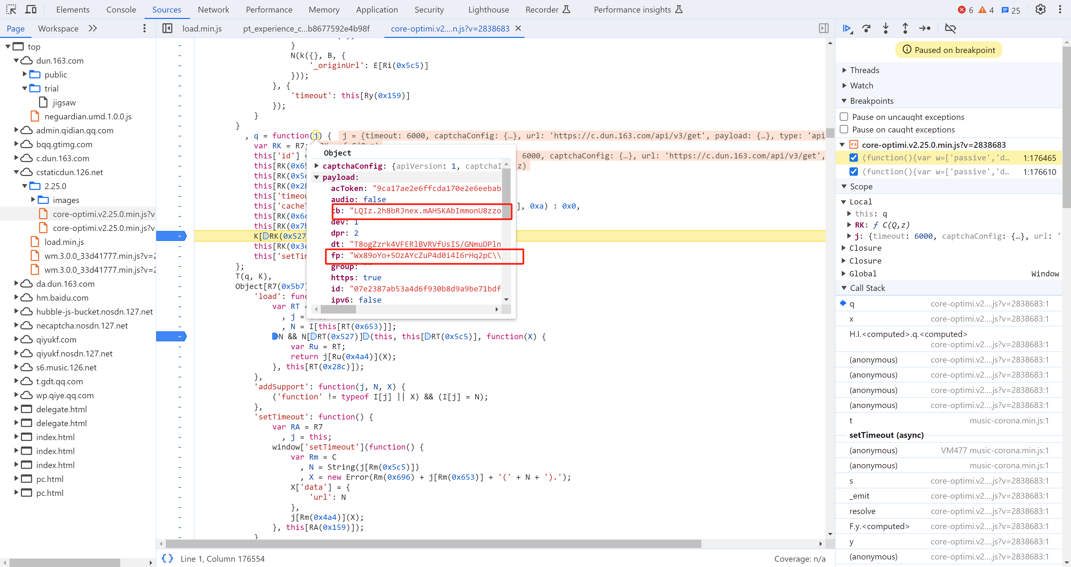Click the Step button icon
This screenshot has width=1071, height=567.
click(x=925, y=28)
